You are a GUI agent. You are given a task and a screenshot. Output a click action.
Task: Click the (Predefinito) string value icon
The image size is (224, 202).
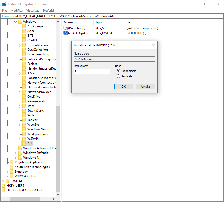pos(66,28)
